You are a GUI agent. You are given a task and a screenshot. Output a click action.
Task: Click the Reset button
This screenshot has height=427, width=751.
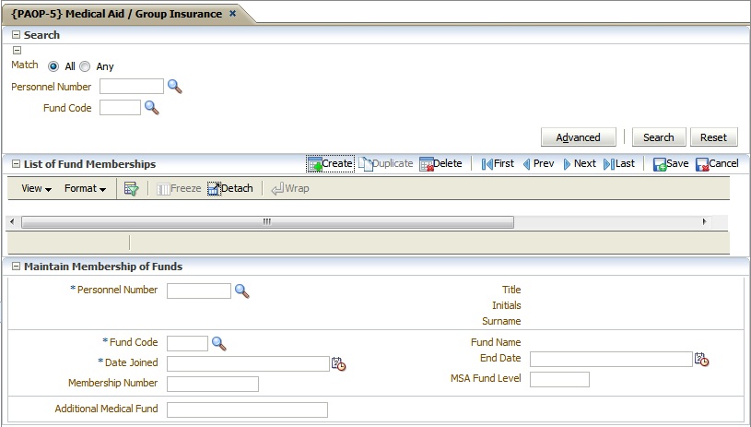tap(713, 137)
